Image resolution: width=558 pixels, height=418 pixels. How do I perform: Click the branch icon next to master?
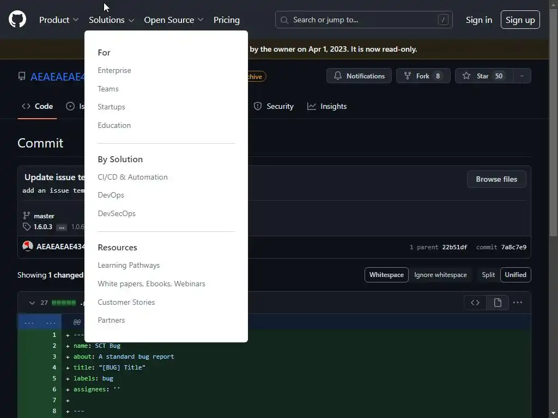coord(26,216)
